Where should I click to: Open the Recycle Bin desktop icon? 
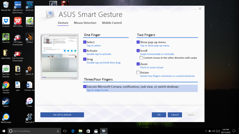(x=6, y=6)
